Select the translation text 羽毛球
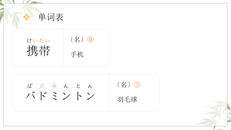This screenshot has width=231, height=130. point(127,99)
